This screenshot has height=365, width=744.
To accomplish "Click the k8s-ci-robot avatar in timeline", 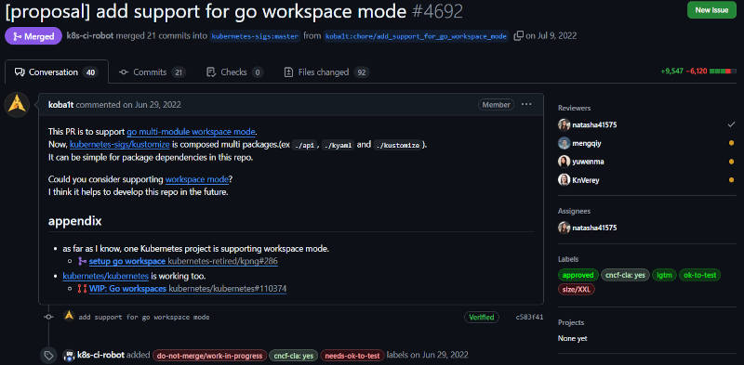I will point(69,355).
